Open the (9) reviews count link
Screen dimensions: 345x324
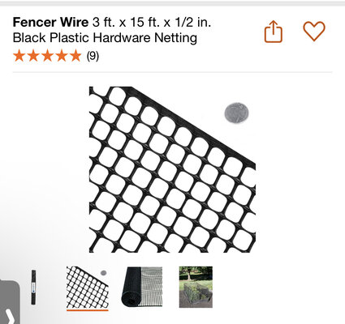tap(93, 56)
